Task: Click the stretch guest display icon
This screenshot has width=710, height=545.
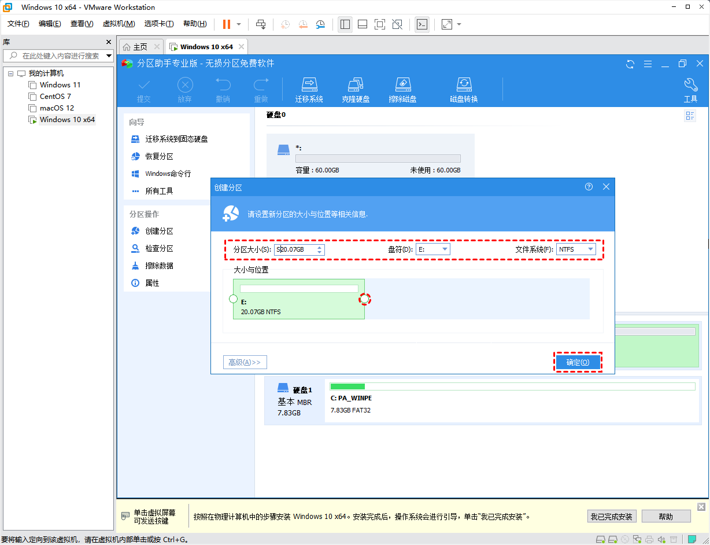Action: tap(447, 24)
